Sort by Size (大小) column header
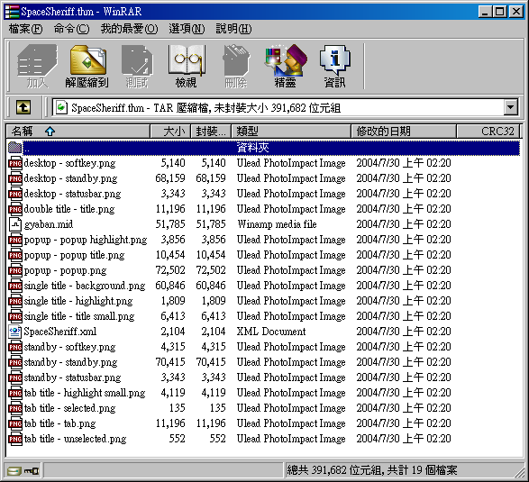 coord(170,132)
